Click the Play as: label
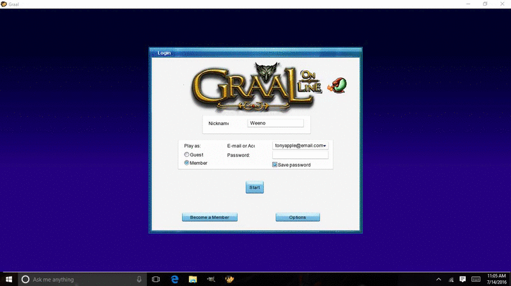 coord(192,146)
